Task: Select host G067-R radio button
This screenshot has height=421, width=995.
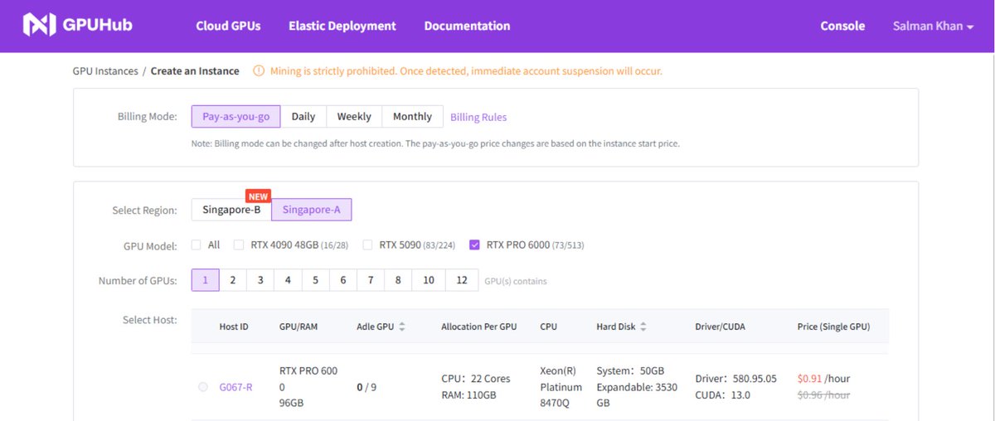Action: (203, 387)
